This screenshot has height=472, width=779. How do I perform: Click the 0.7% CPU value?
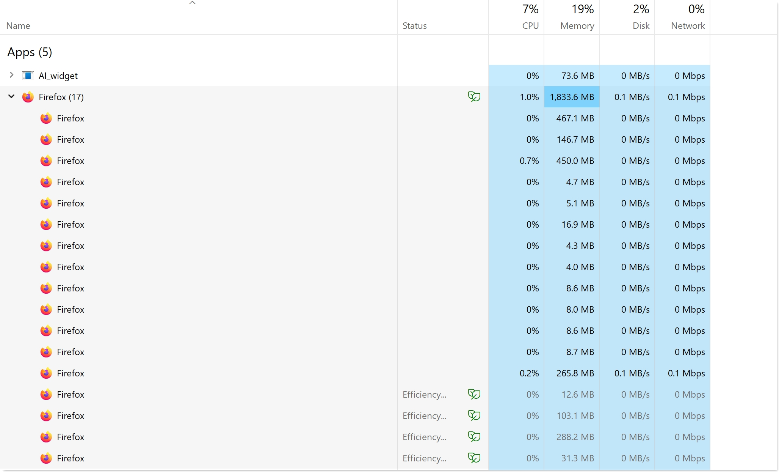pos(529,161)
